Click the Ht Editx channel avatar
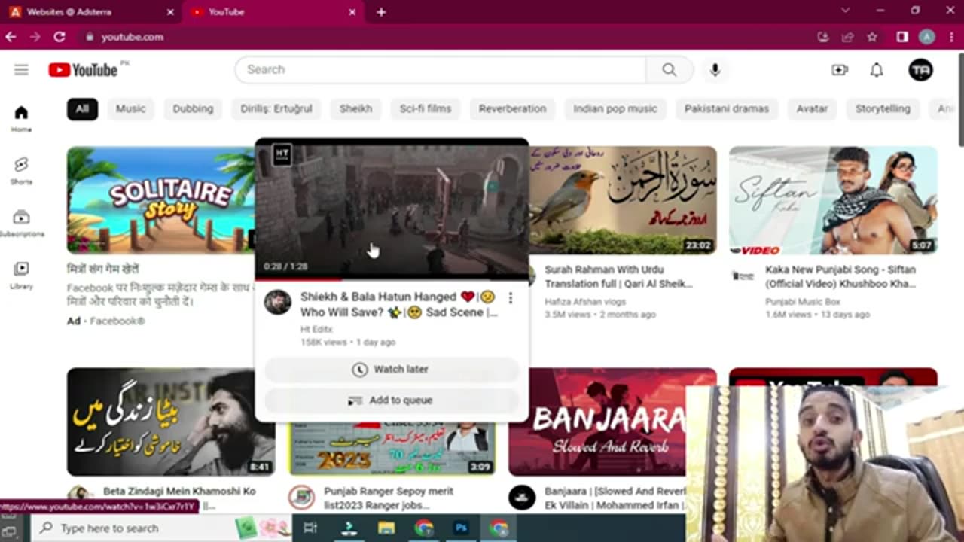This screenshot has width=964, height=542. [277, 302]
